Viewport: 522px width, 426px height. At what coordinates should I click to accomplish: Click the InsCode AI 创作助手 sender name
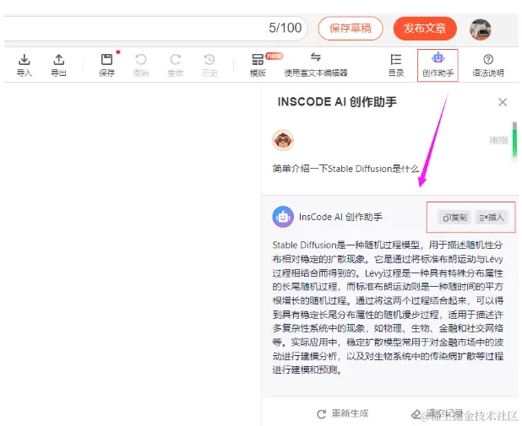340,217
